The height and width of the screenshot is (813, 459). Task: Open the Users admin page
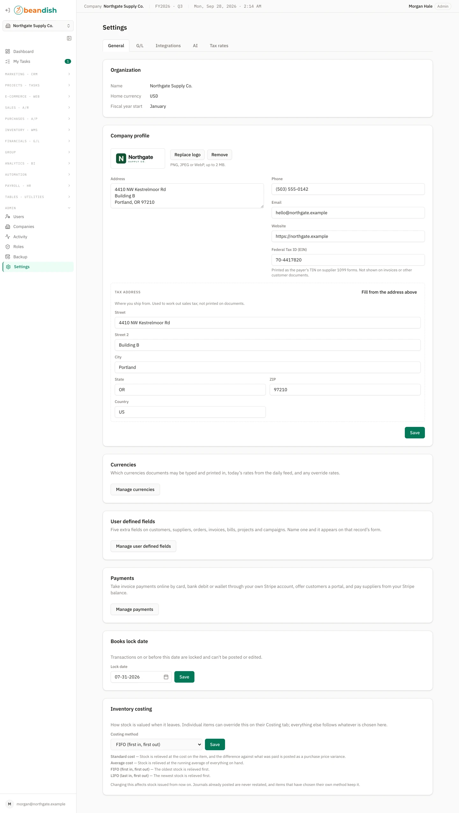tap(38, 217)
